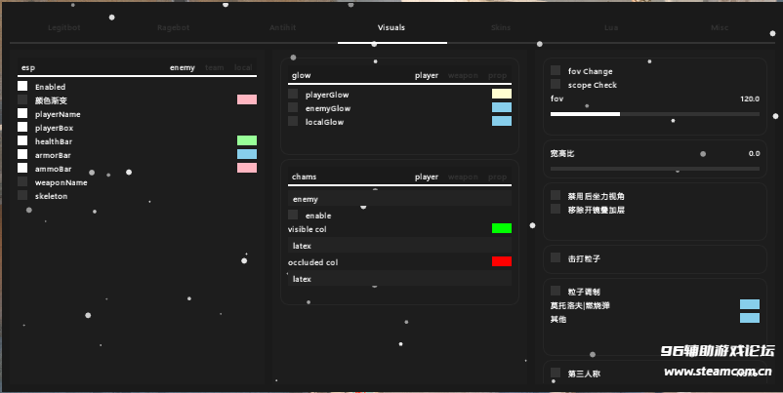The image size is (783, 393).
Task: Check the enemyGlow option
Action: click(293, 108)
